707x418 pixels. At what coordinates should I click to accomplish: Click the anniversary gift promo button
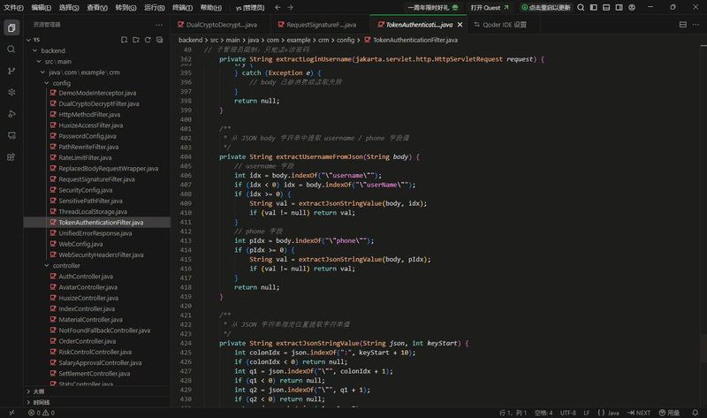point(433,7)
